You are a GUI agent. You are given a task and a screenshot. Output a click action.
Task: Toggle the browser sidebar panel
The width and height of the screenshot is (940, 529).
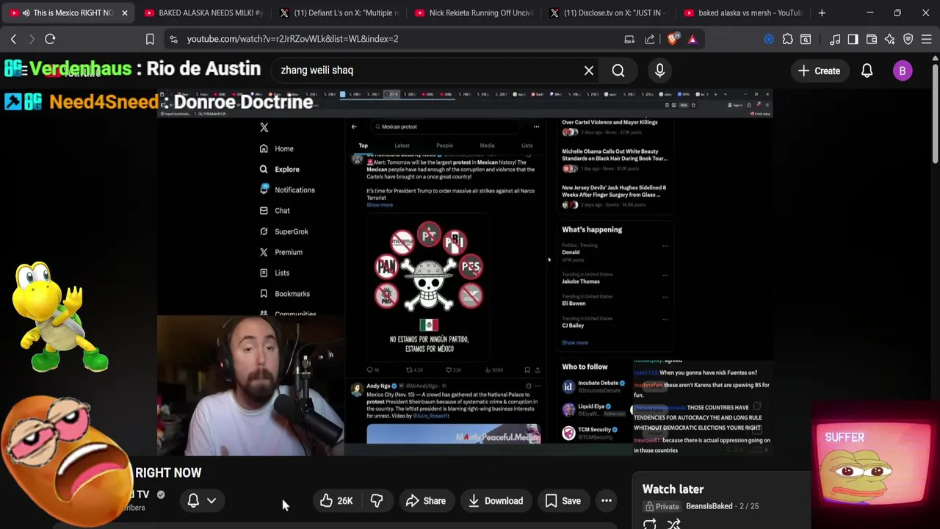pos(853,39)
